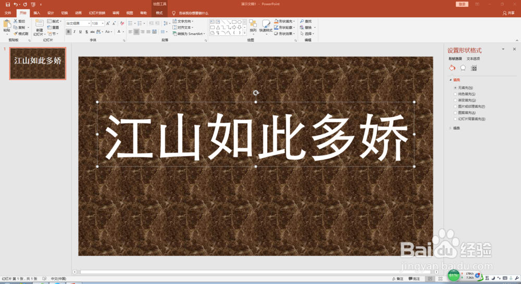
Task: Clear all formatting with eraser icon
Action: [122, 23]
